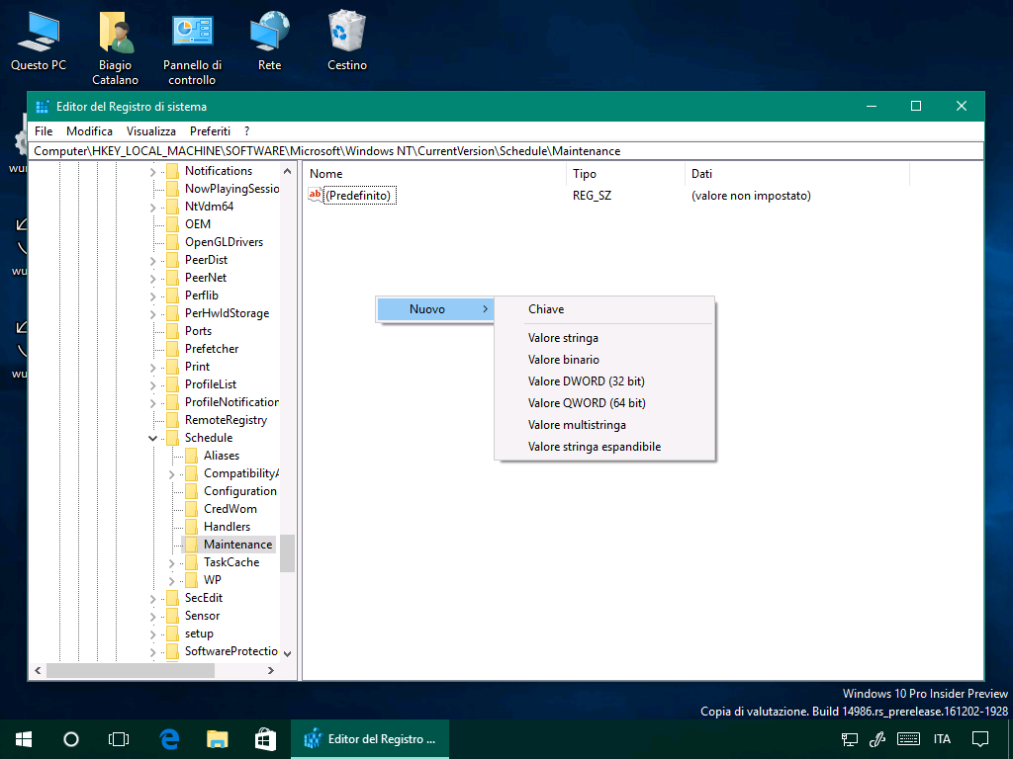Click the TaskCache key folder icon
The image size is (1013, 759).
pyautogui.click(x=191, y=562)
